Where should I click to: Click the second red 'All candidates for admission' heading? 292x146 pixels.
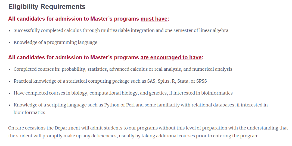pos(106,57)
